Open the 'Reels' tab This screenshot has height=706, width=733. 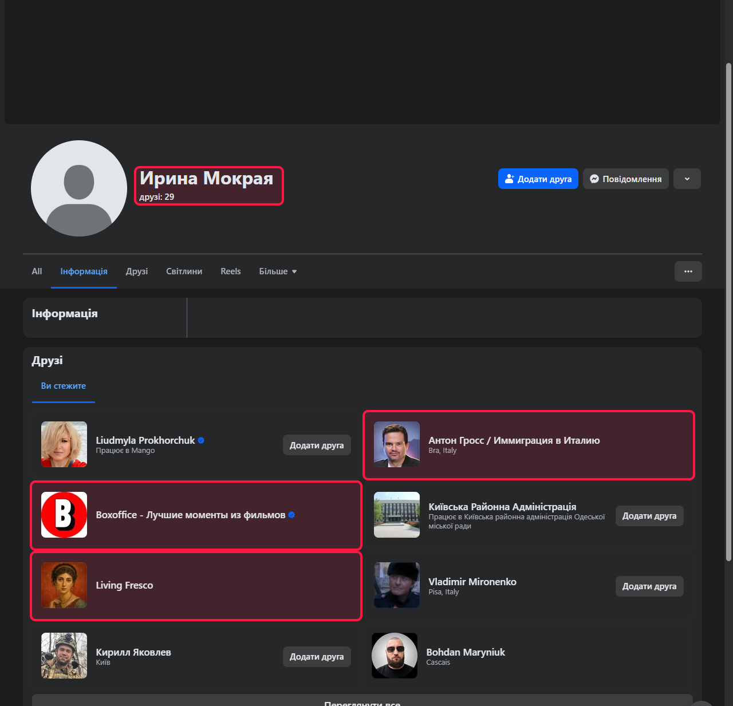(231, 271)
